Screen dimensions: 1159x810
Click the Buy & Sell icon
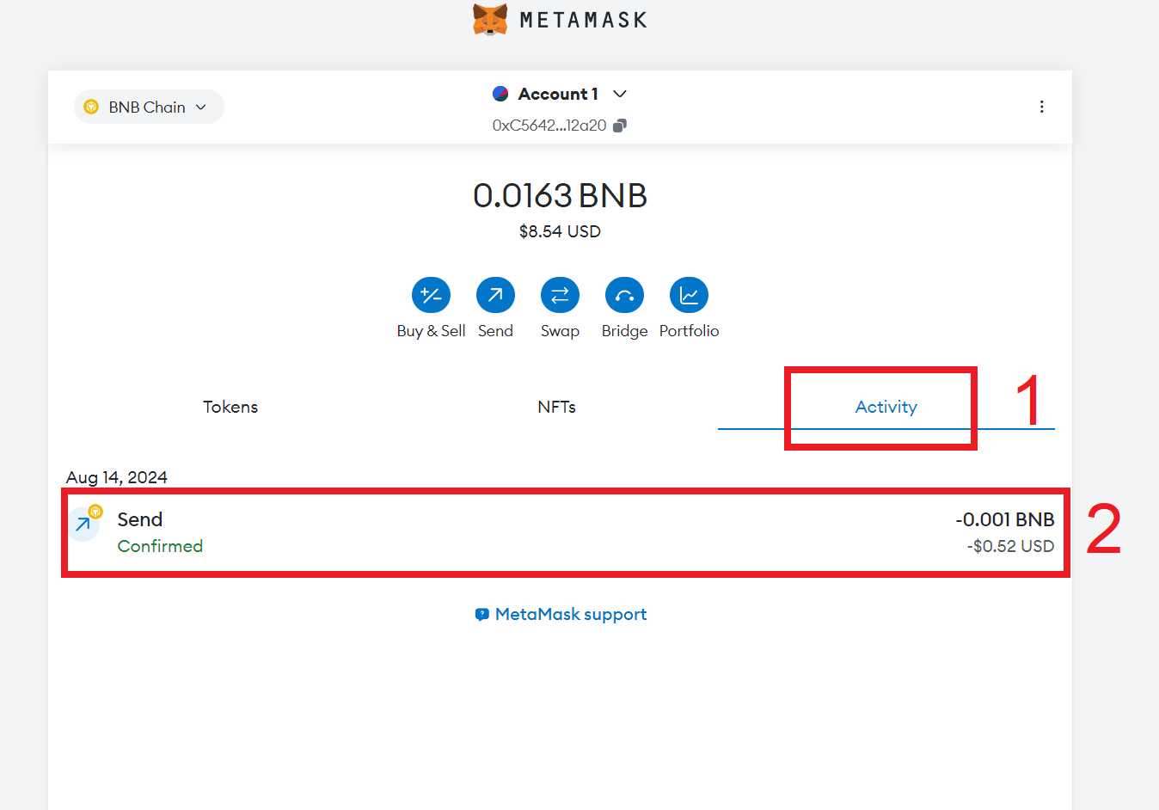[431, 296]
